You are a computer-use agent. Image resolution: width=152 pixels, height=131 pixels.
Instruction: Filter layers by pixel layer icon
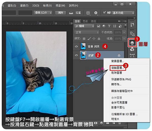coord(99,26)
